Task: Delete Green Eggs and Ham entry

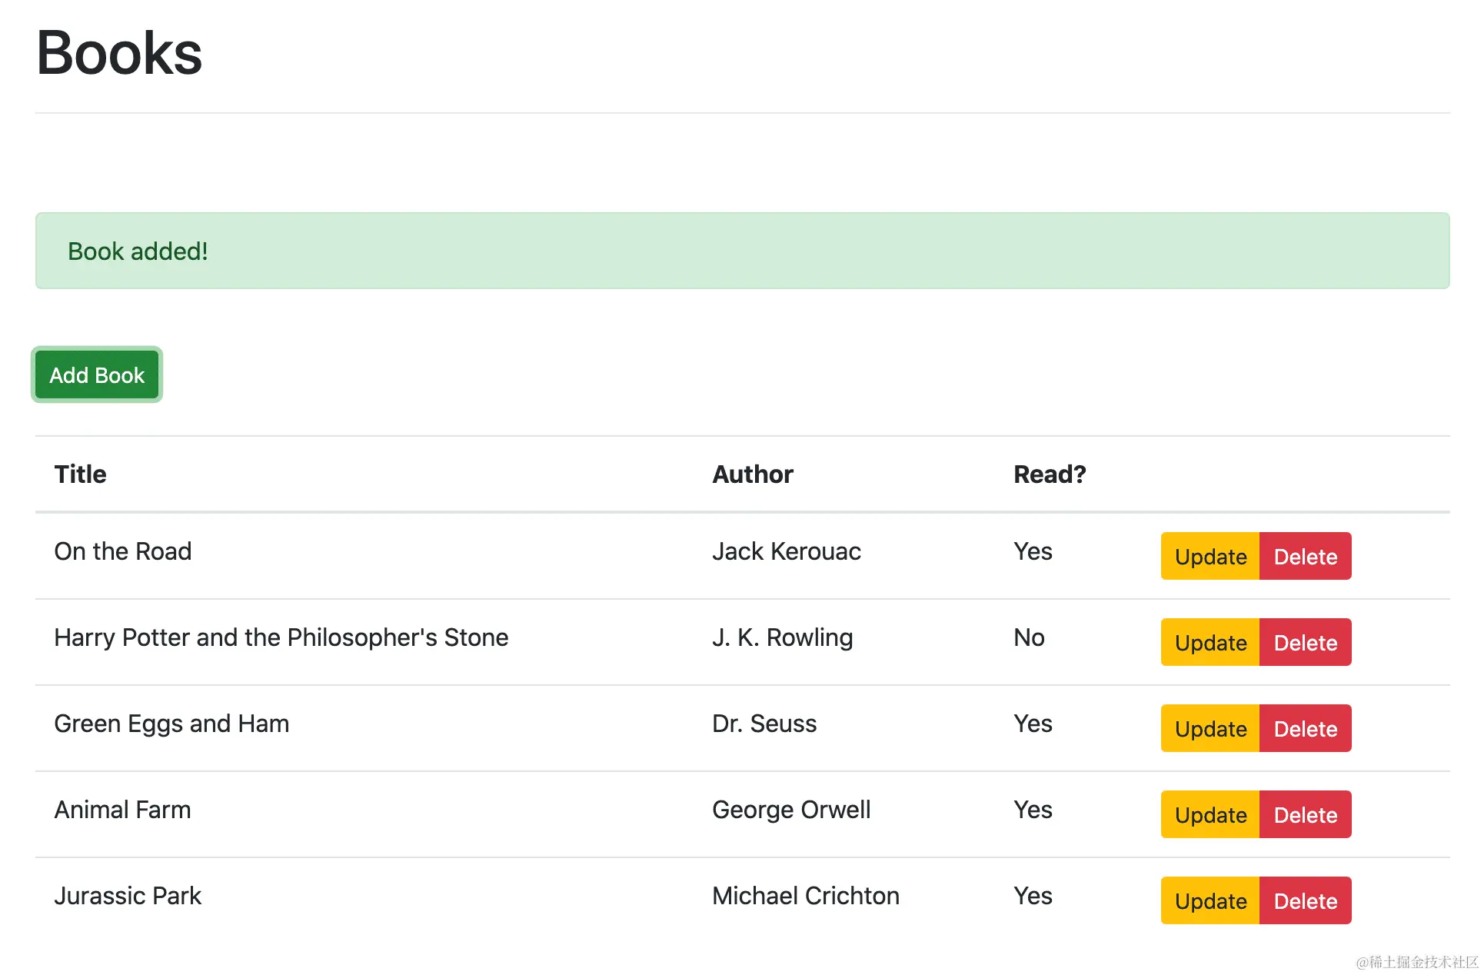Action: tap(1305, 729)
